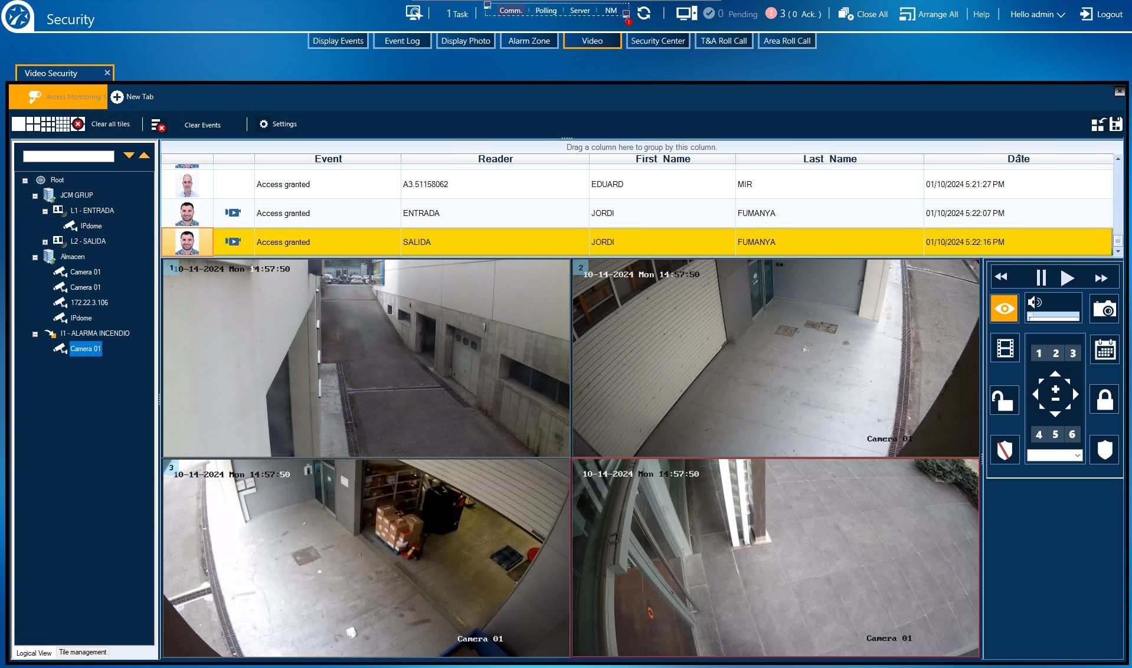Select PTZ preset 1
This screenshot has height=668, width=1132.
1039,353
